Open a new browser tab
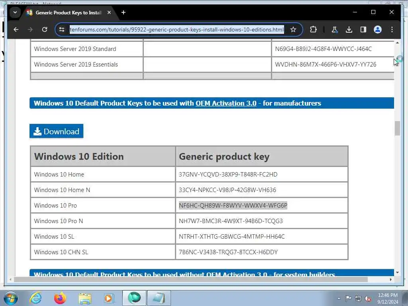Screen dimensions: 408x306 (124, 12)
